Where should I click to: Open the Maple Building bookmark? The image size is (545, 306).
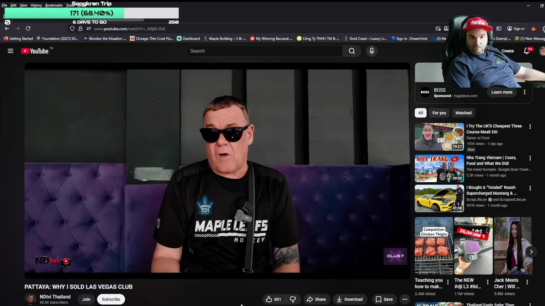click(x=224, y=39)
